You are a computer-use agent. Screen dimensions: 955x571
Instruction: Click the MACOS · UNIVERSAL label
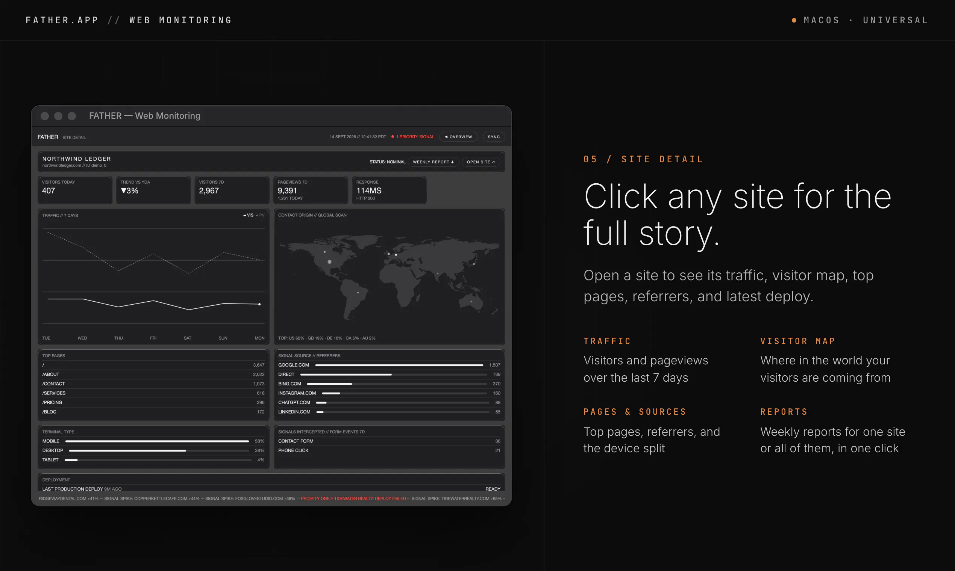tap(866, 20)
